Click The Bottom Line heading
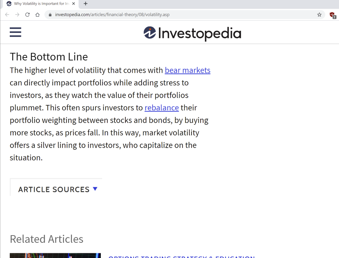The height and width of the screenshot is (258, 339). point(49,57)
